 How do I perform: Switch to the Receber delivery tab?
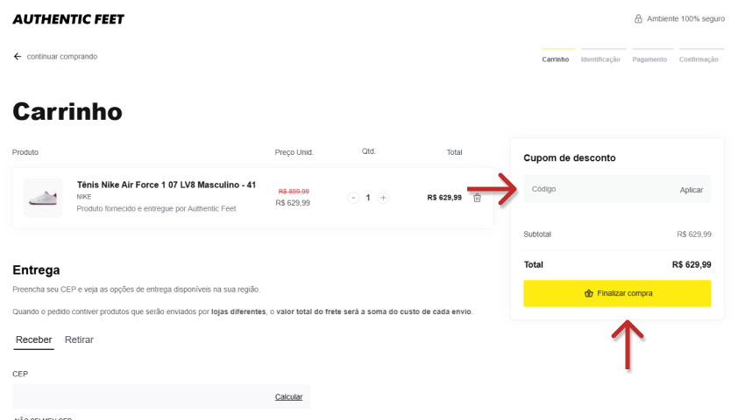coord(33,339)
